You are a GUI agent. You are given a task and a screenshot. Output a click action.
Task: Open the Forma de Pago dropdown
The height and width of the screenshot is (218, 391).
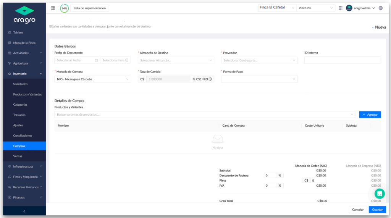259,79
